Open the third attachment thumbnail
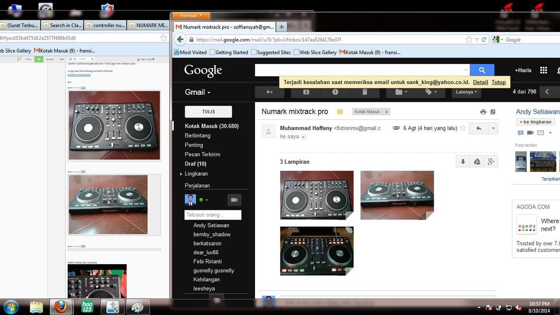 (x=317, y=251)
